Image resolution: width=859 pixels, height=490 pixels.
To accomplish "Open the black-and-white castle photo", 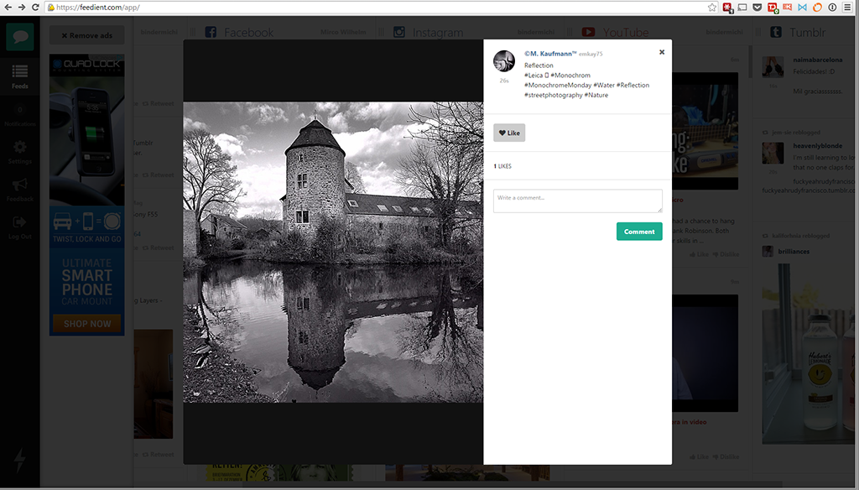I will pos(333,252).
